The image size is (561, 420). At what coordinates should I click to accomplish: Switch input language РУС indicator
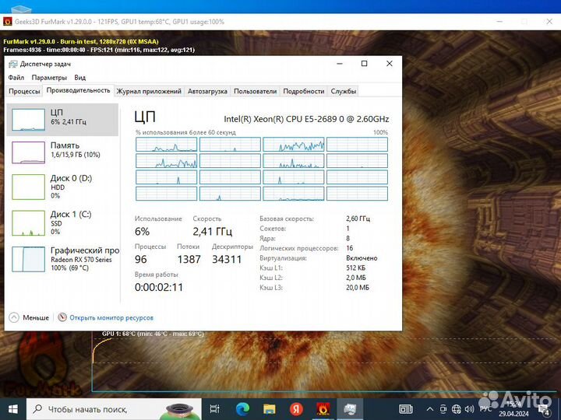coord(485,409)
